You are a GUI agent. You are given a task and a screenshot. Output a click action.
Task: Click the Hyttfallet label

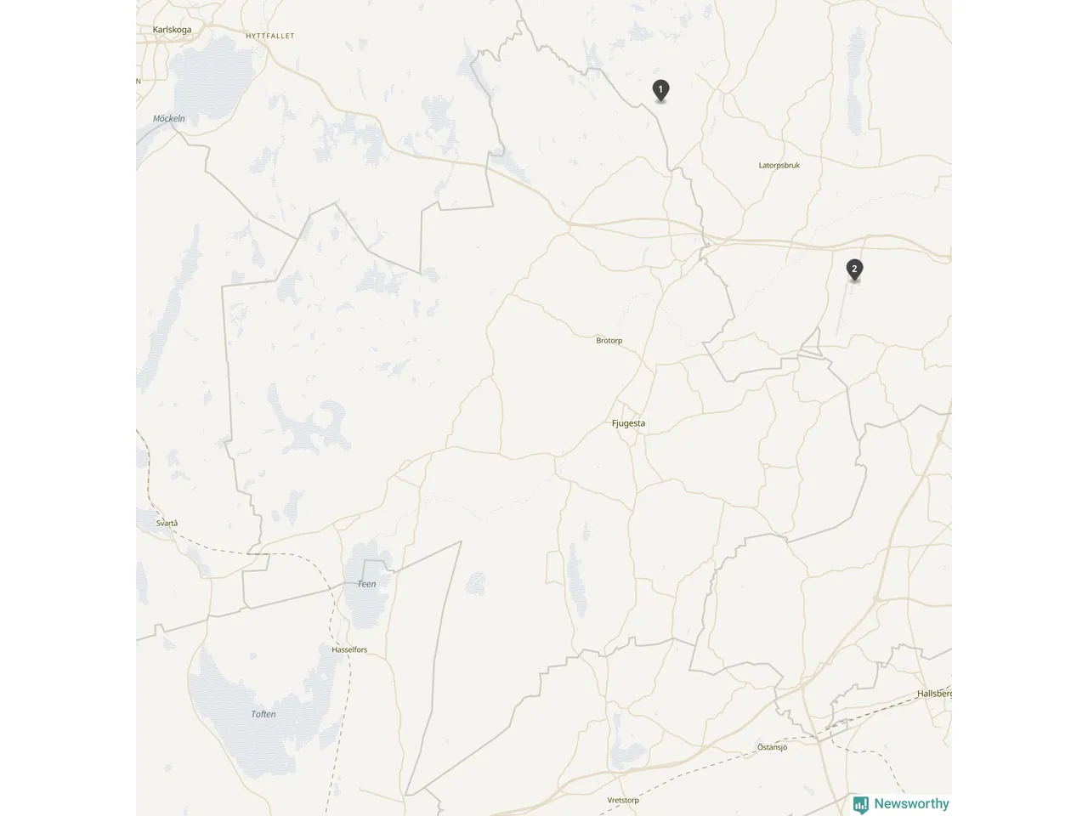[269, 37]
